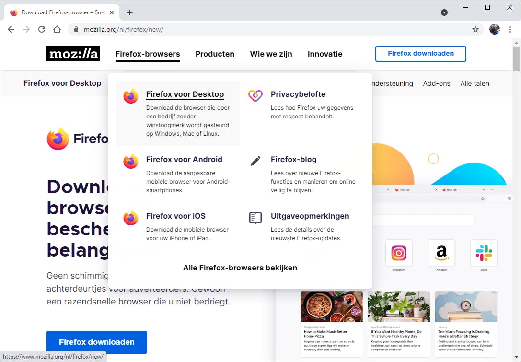Open a new tab with the plus button
Screen dimensions: 521x362
130,12
